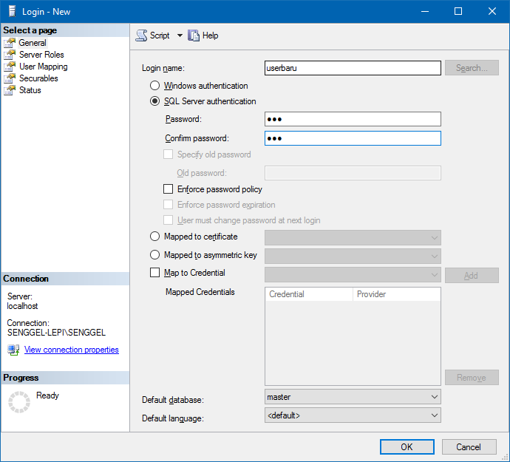
Task: Click the Securables page icon
Action: (10, 78)
